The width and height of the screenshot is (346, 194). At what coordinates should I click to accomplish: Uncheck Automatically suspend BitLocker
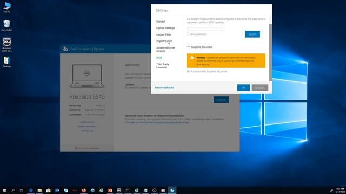188,71
